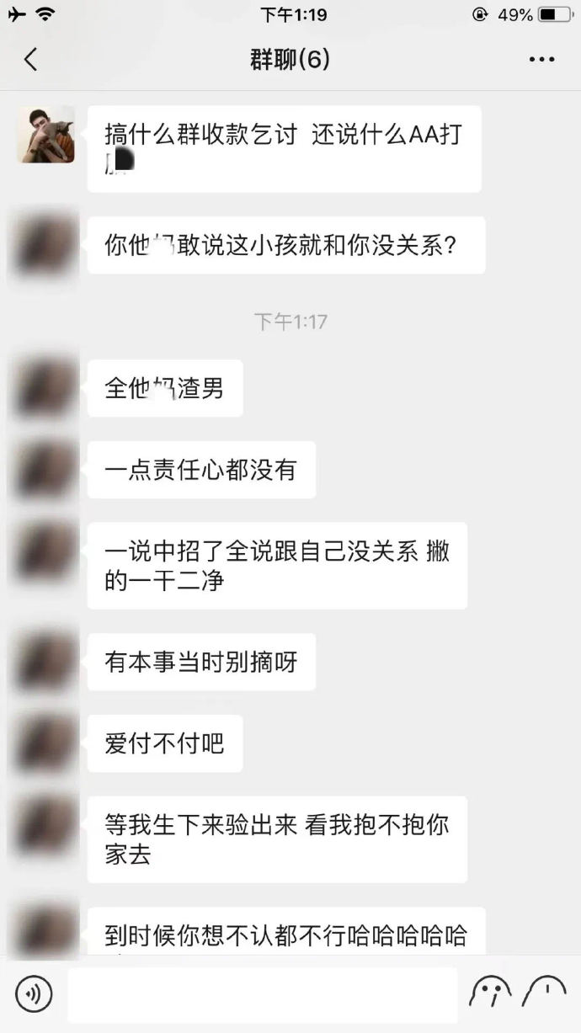Viewport: 581px width, 1033px height.
Task: Open the emoji sticker panel
Action: click(491, 993)
